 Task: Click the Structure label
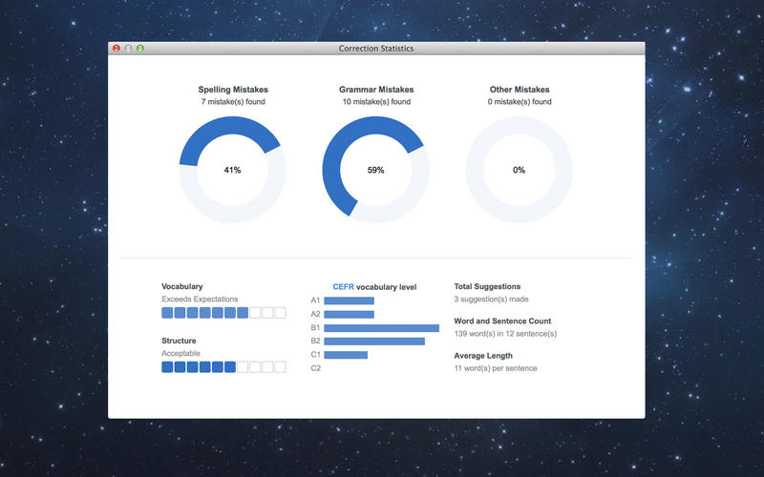click(179, 341)
